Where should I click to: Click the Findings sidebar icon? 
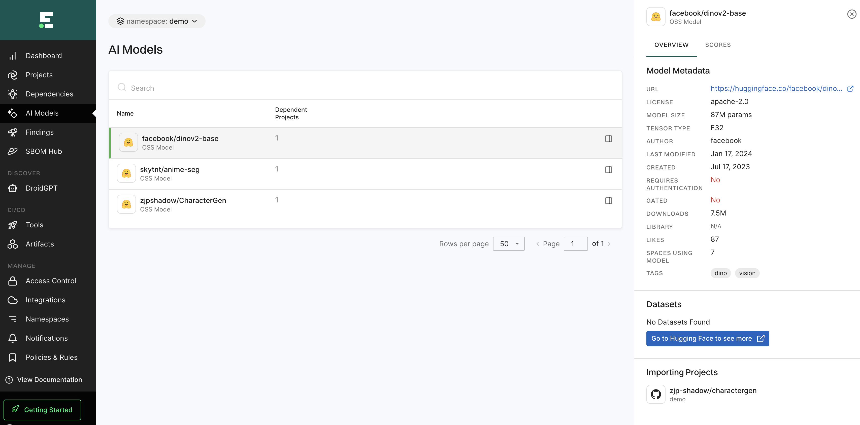(13, 132)
